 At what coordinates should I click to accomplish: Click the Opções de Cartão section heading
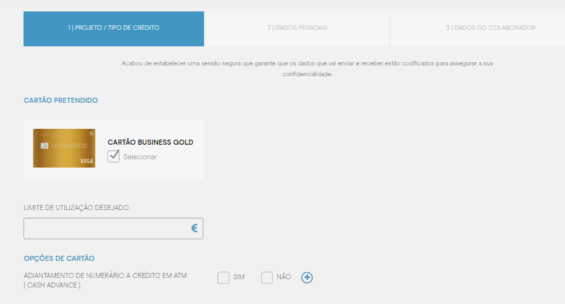click(x=59, y=258)
